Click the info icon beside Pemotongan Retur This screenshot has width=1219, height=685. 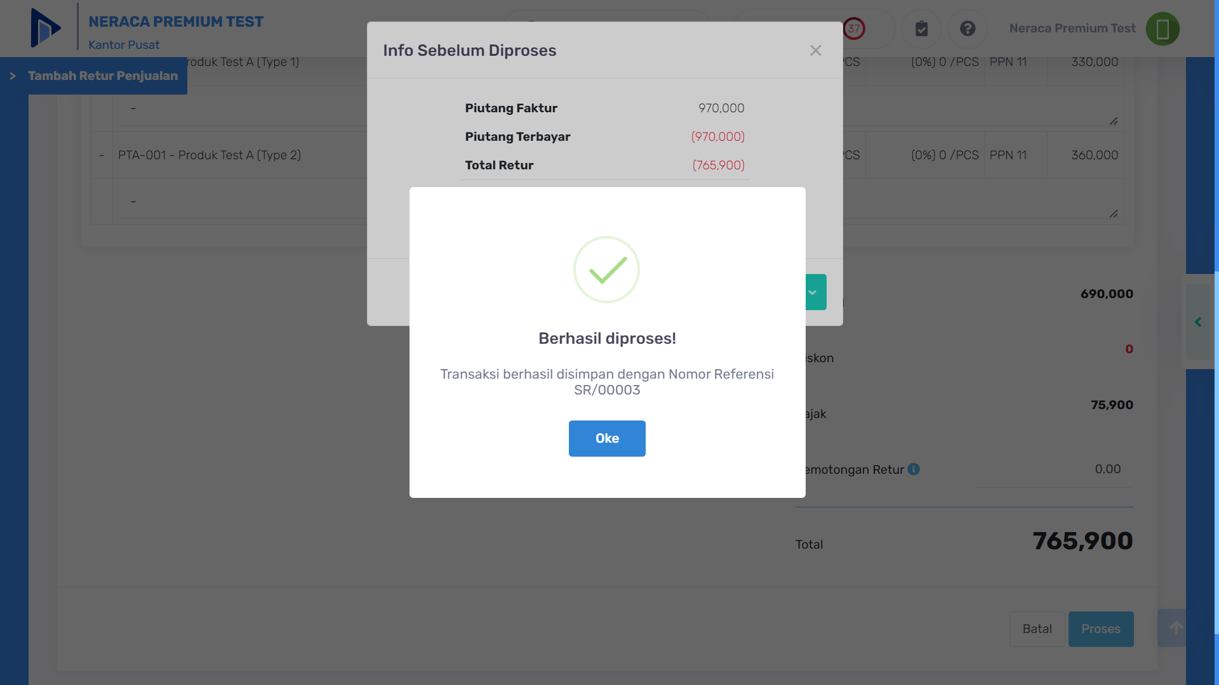coord(914,469)
